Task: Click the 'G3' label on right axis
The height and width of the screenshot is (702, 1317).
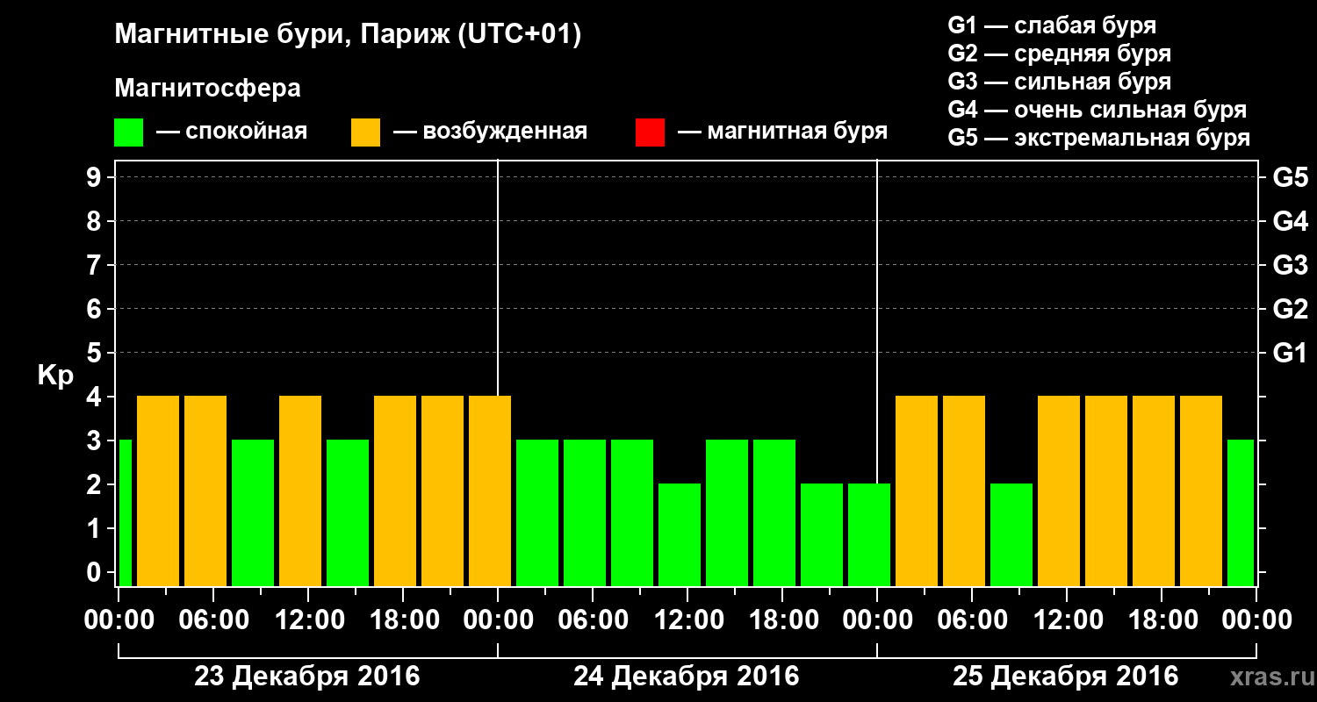Action: click(1290, 265)
